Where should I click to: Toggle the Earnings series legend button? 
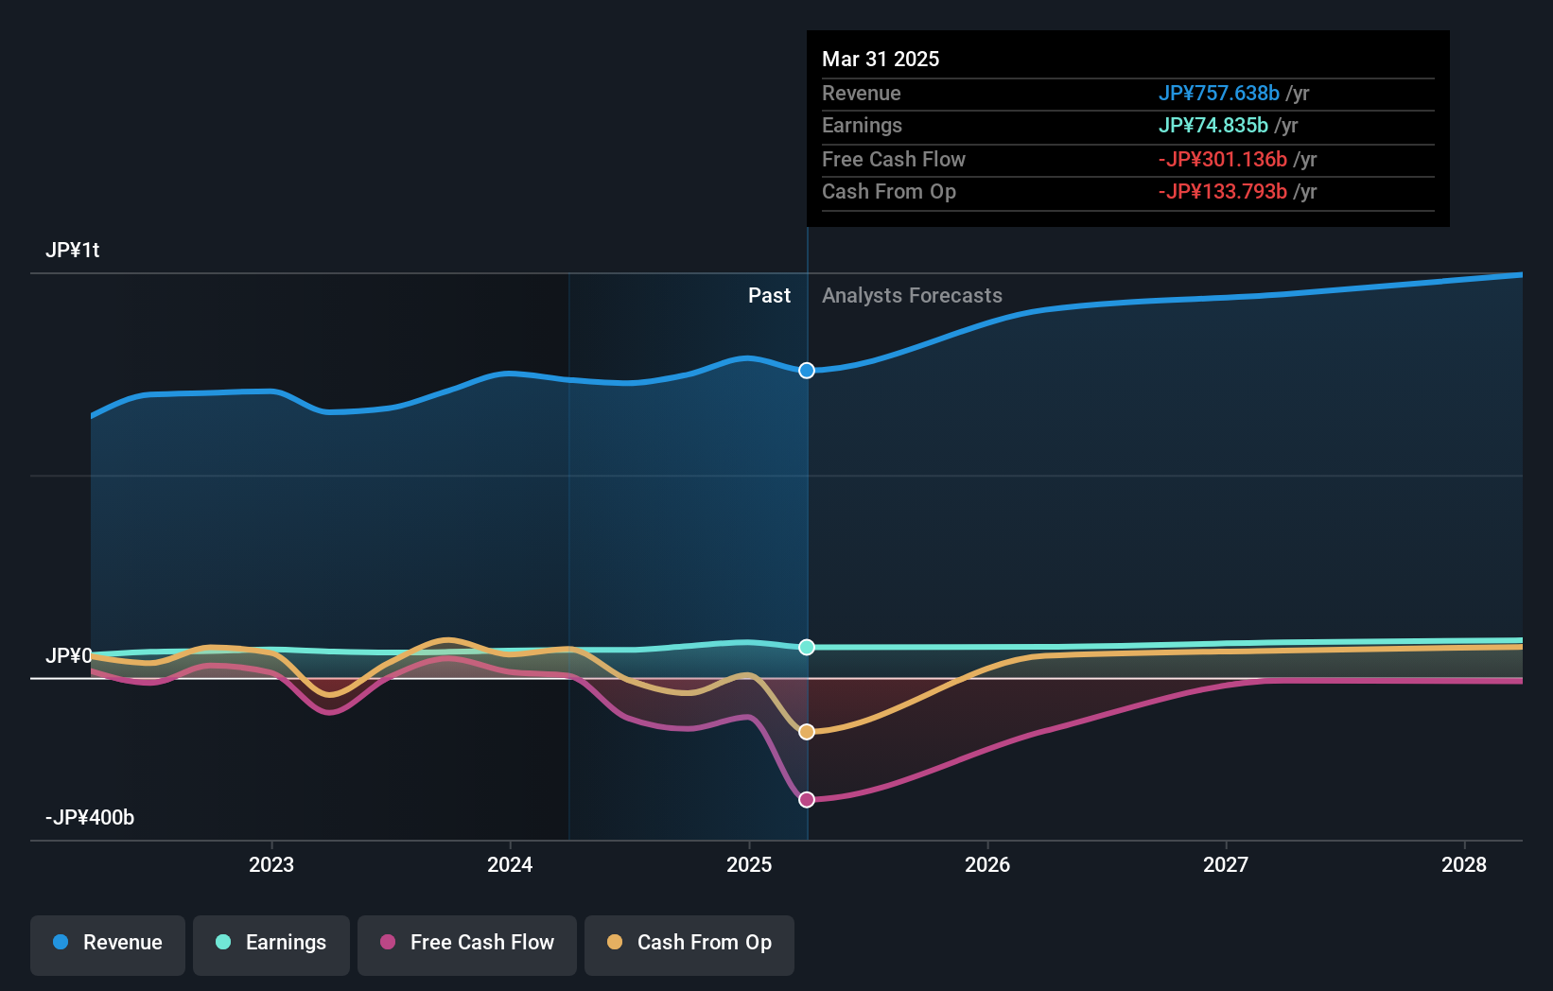point(271,945)
